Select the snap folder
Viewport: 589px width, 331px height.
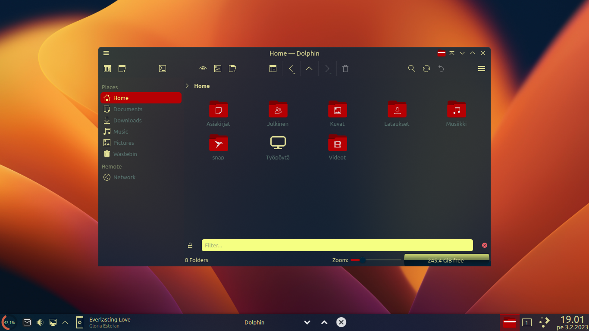click(x=218, y=147)
